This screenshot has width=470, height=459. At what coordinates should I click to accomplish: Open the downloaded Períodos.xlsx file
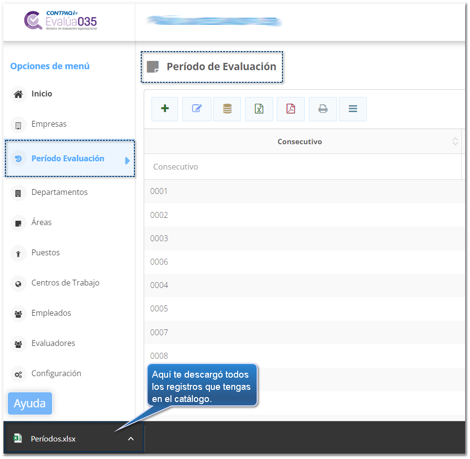tap(53, 439)
